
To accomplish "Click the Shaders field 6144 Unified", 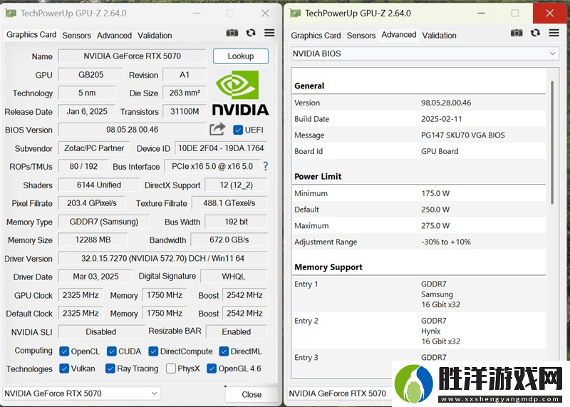I will (x=99, y=185).
